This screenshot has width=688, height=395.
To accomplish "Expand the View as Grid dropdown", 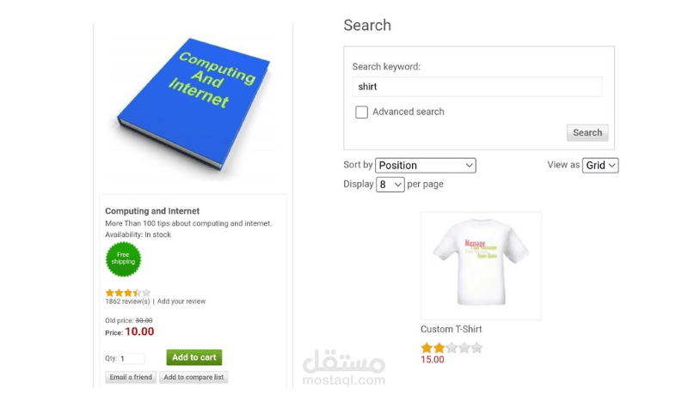I will click(x=600, y=165).
